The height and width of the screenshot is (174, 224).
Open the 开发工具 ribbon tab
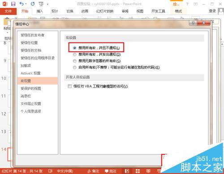coord(158,11)
